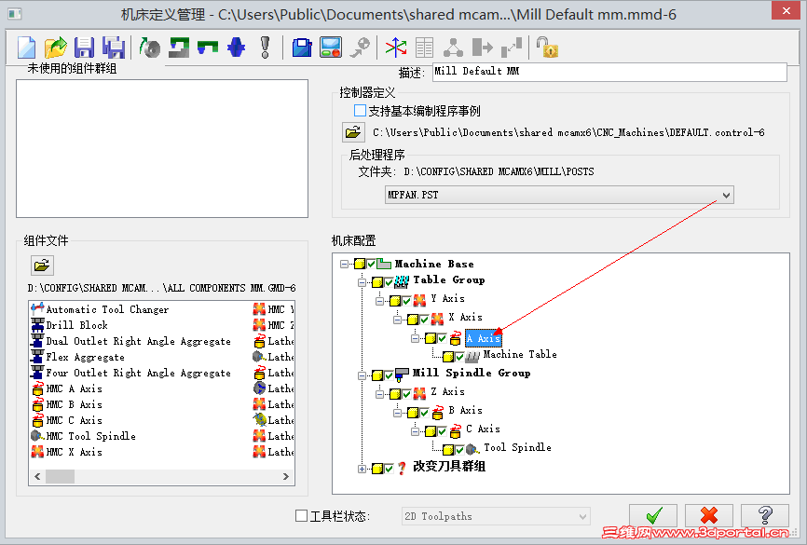Click the component list horizontal scrollbar thumb
807x545 pixels.
click(x=60, y=477)
